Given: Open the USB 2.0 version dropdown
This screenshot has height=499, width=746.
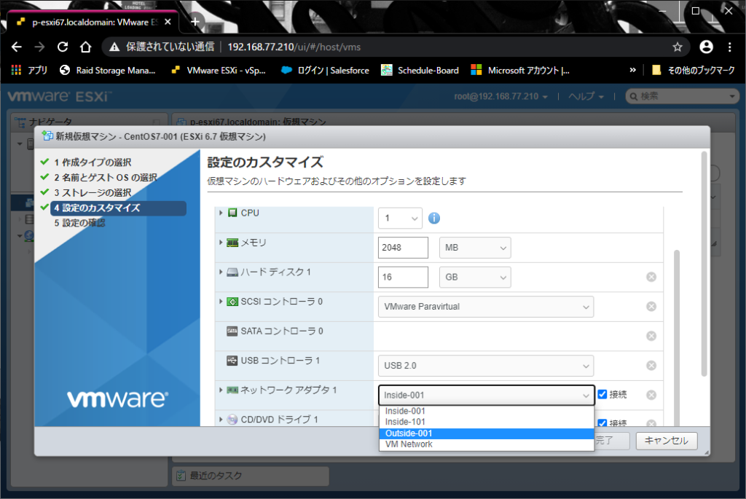Looking at the screenshot, I should point(486,366).
